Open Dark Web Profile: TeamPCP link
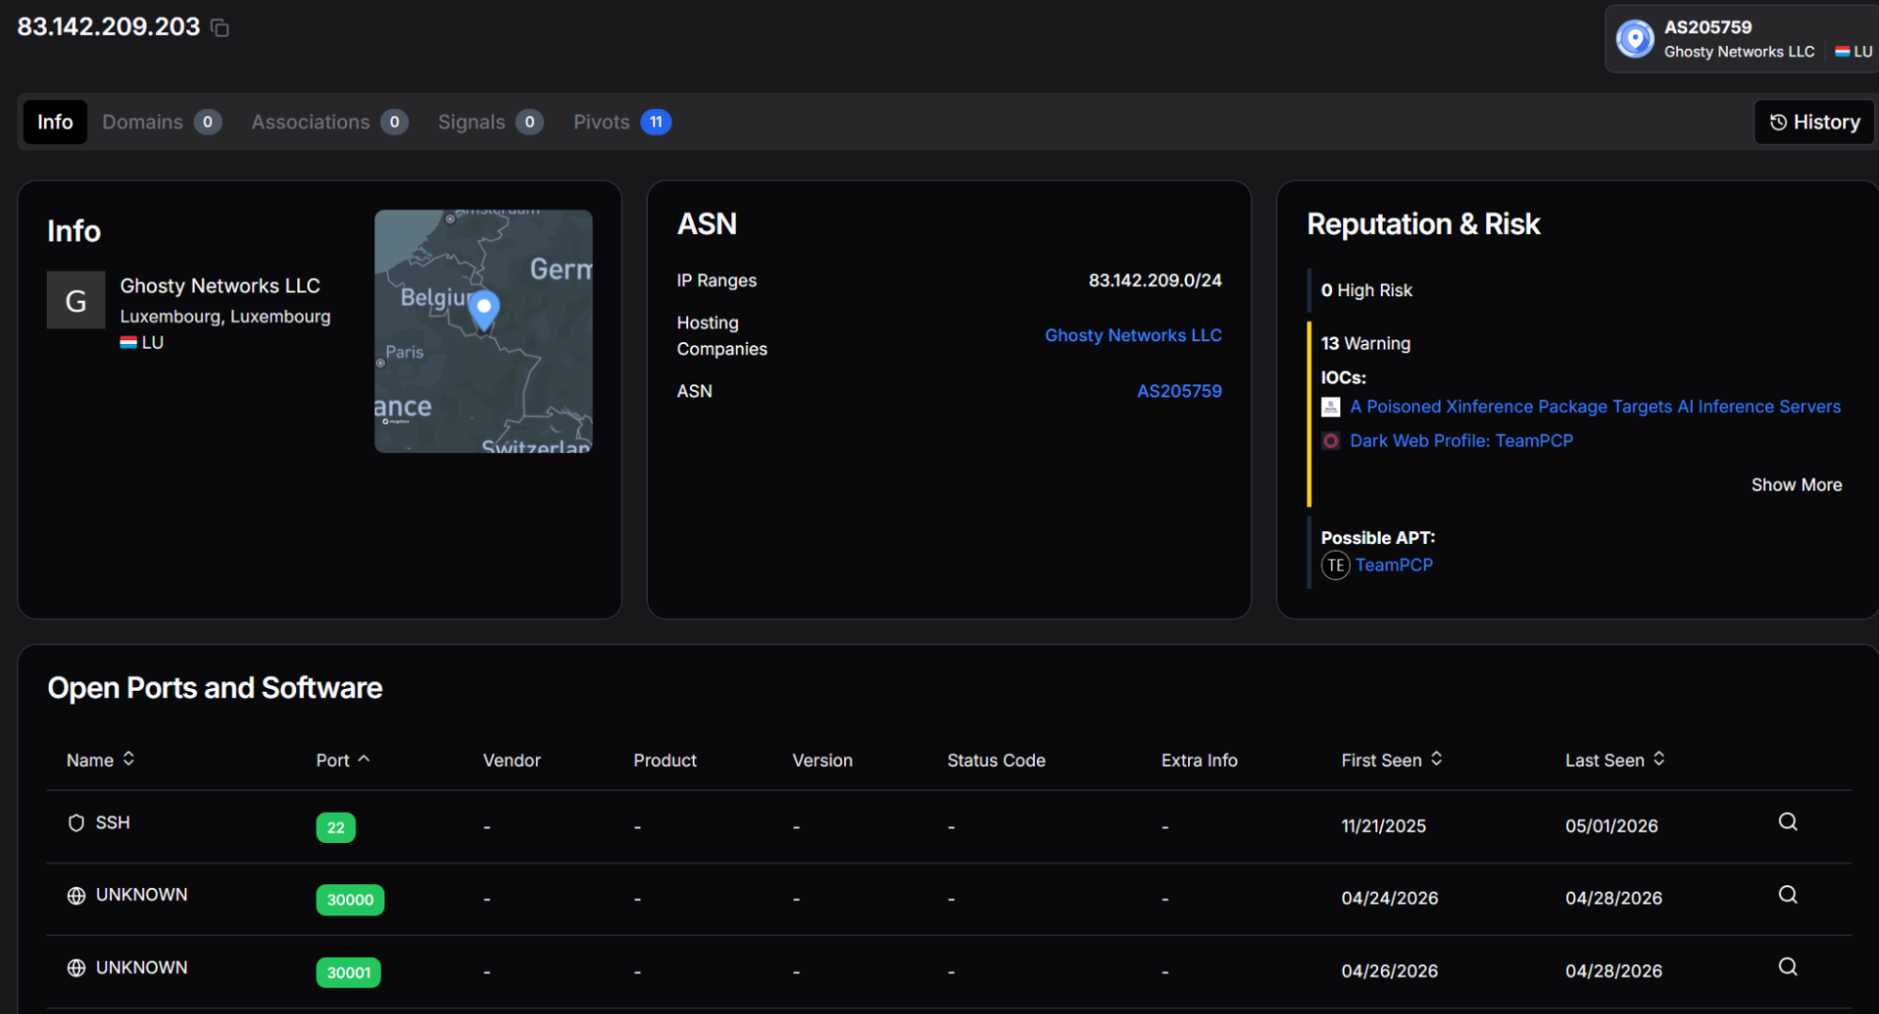The image size is (1879, 1014). pos(1461,441)
